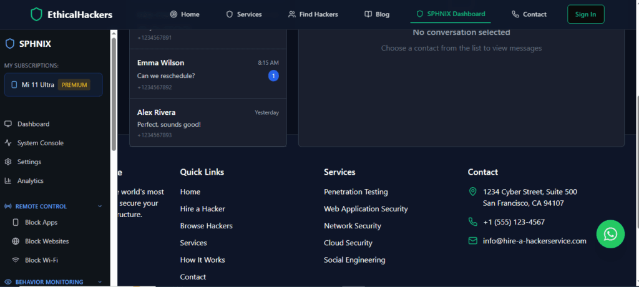Click the Analytics bar chart icon

7,180
